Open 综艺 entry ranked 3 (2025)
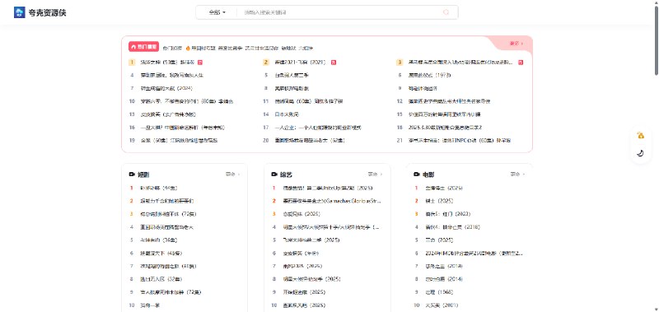 (x=301, y=214)
